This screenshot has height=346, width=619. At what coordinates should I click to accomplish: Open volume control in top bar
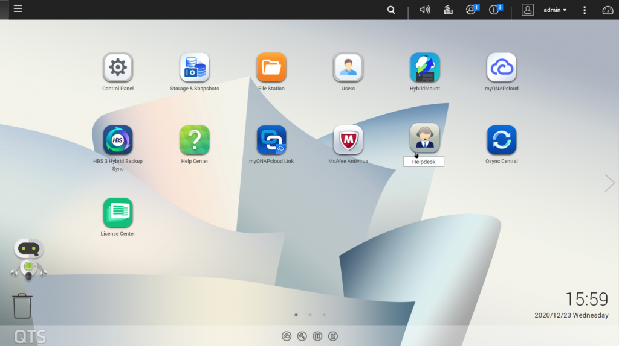click(424, 10)
